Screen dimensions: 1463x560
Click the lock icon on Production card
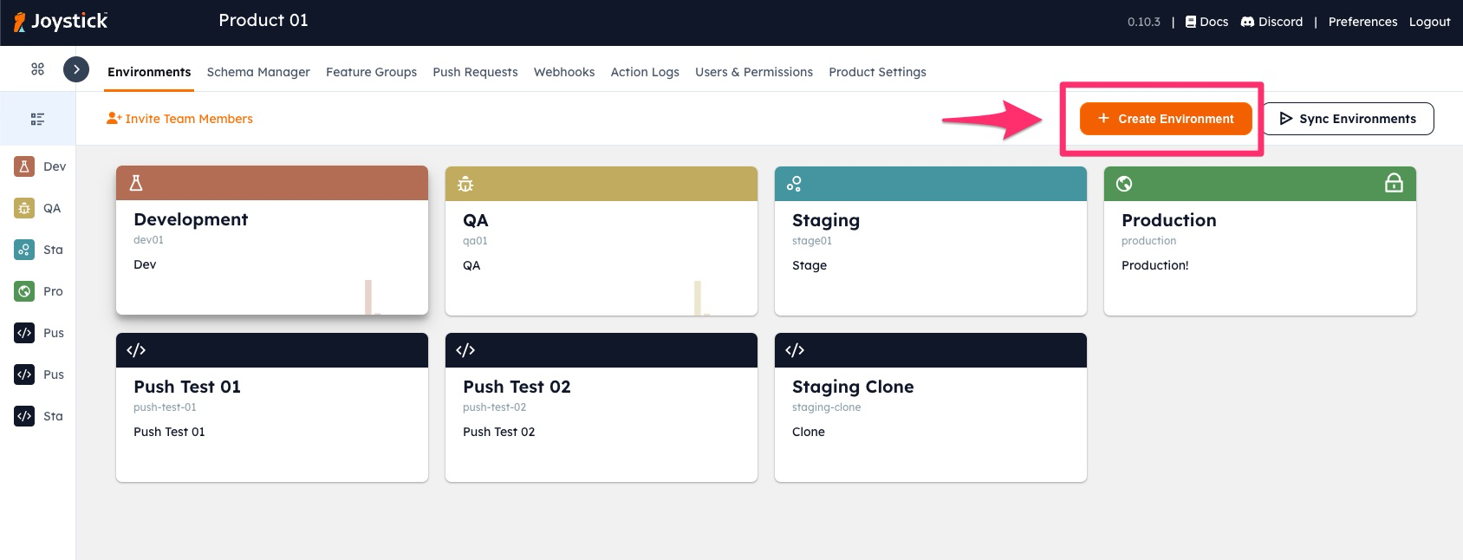(x=1394, y=183)
